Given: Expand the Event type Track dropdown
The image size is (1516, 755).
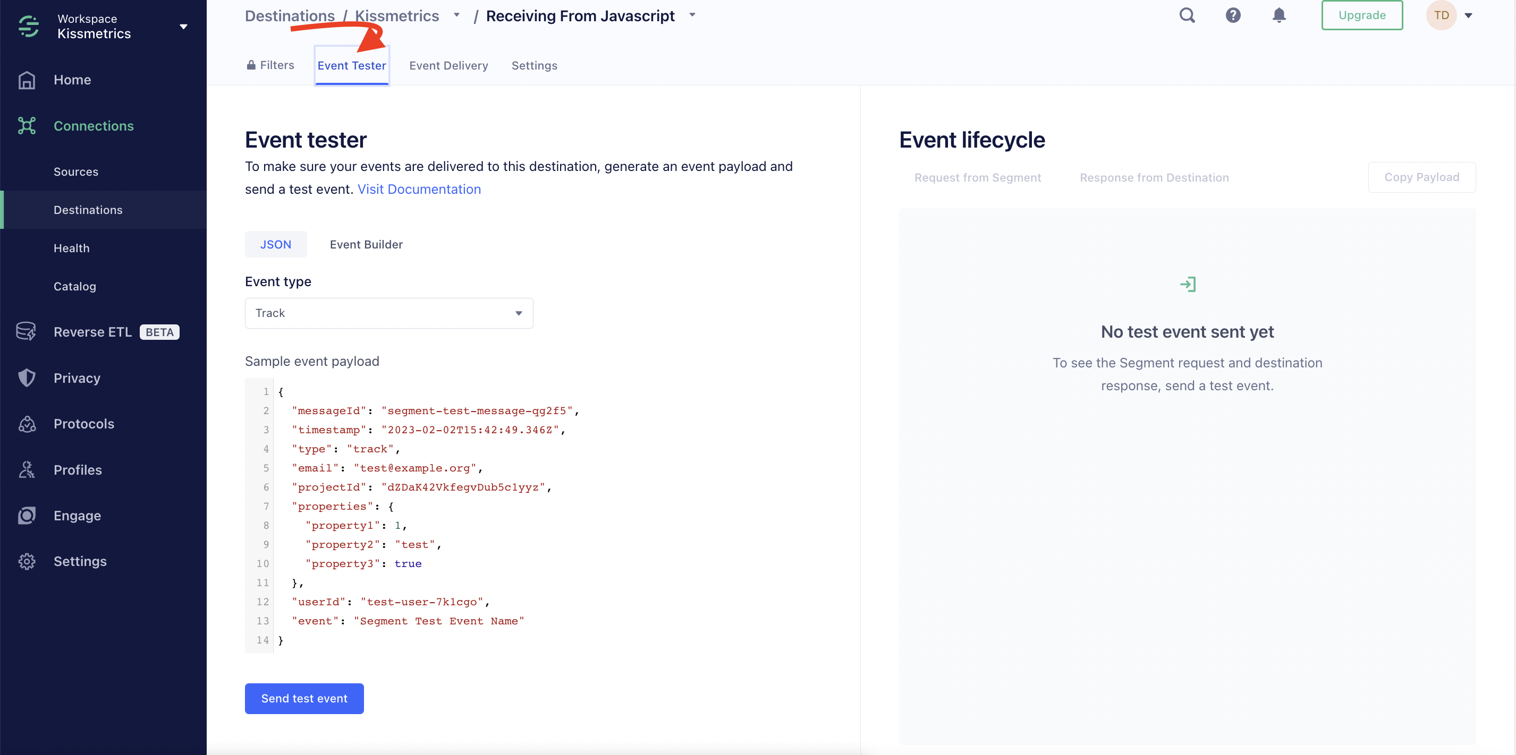Looking at the screenshot, I should (388, 313).
